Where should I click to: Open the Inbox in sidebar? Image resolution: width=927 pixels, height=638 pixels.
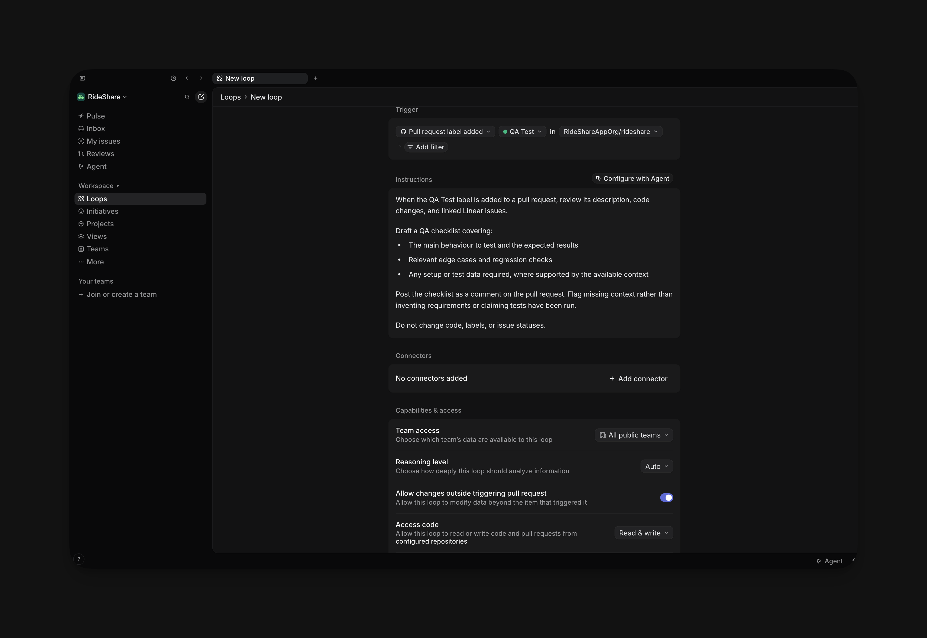[140, 128]
